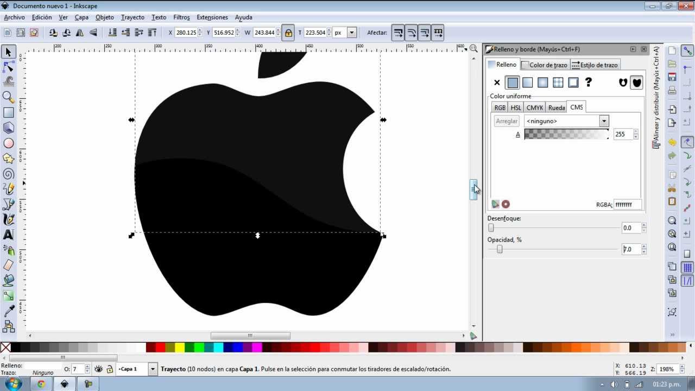The height and width of the screenshot is (391, 695).
Task: Choose flat color fill in Relleno panel
Action: point(513,82)
